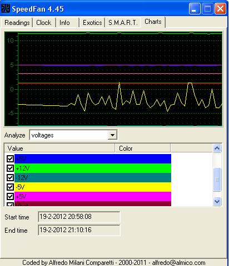Click the Value column header
229x266 pixels.
tap(59, 149)
